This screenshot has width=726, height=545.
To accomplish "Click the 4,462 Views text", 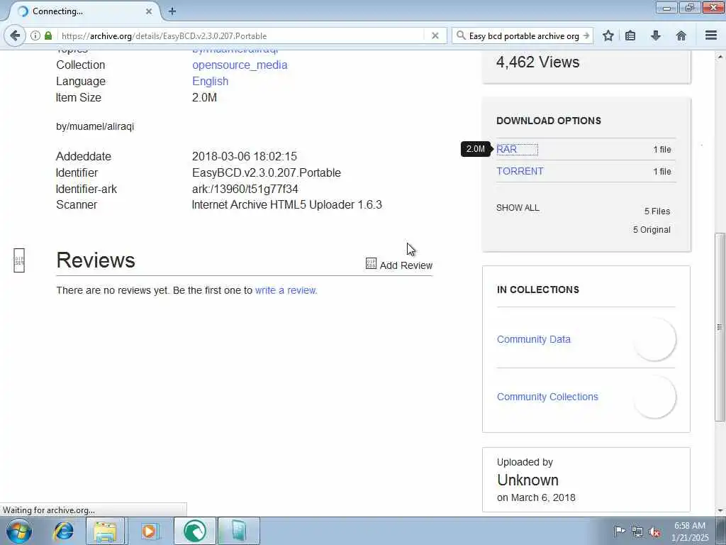I will [x=537, y=62].
